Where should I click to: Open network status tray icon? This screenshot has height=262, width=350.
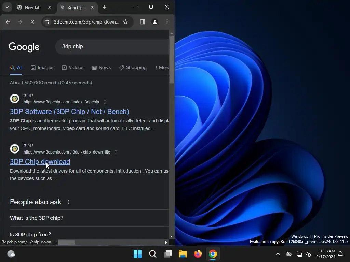coord(299,254)
